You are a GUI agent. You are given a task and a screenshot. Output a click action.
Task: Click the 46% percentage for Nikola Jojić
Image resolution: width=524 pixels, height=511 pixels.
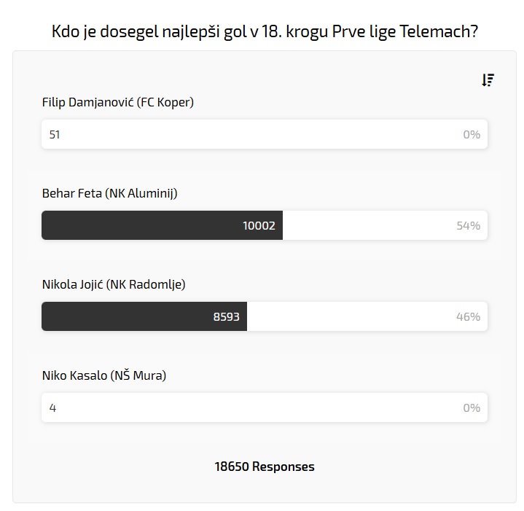pos(468,317)
